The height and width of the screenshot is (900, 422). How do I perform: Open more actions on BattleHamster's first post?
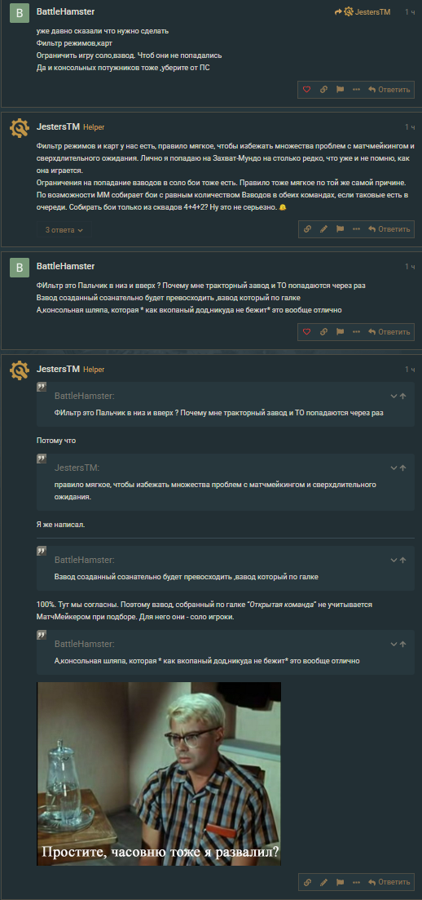click(356, 90)
